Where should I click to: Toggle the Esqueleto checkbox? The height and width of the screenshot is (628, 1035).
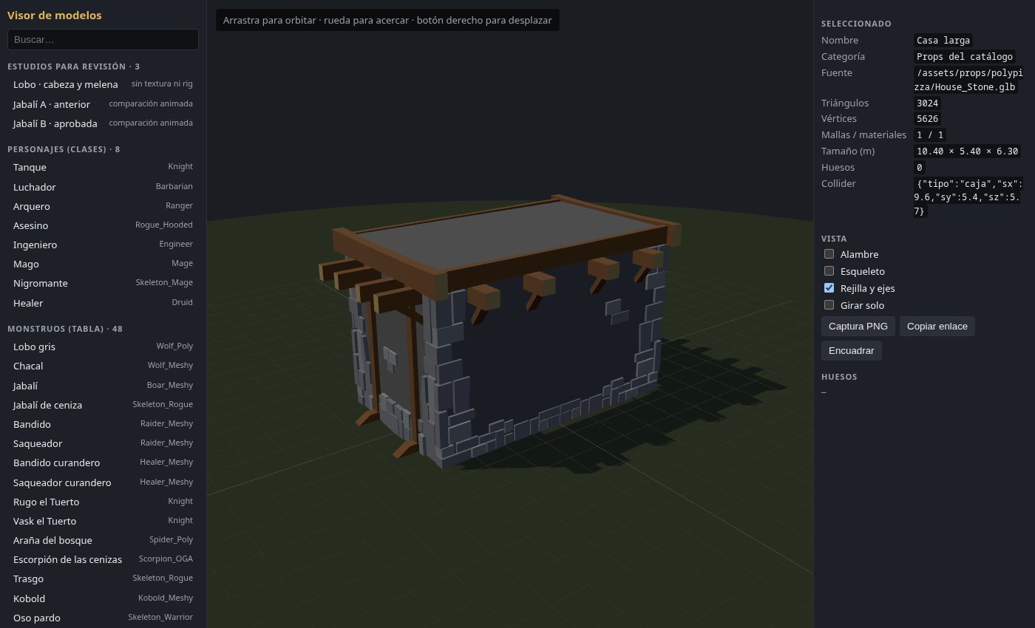coord(829,271)
